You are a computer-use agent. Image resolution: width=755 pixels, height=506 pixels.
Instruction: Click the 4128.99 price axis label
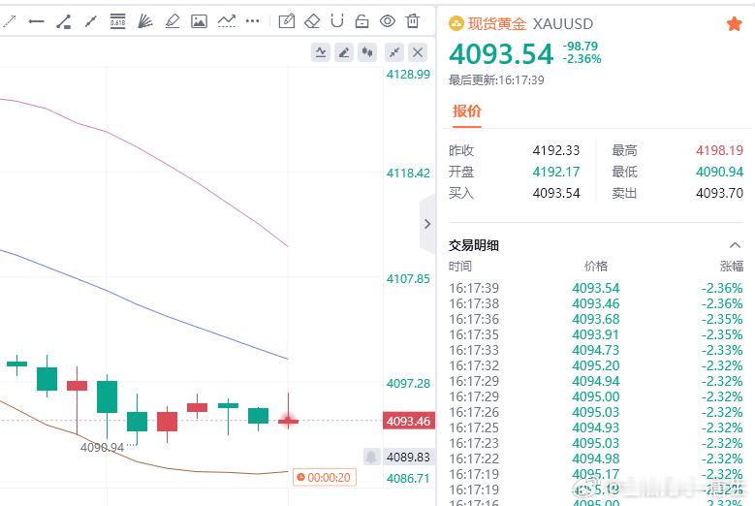(x=408, y=74)
